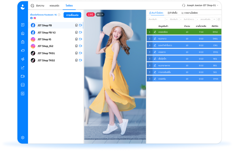Click camera icon for JST Shop FB
The image size is (234, 151).
(x=80, y=25)
